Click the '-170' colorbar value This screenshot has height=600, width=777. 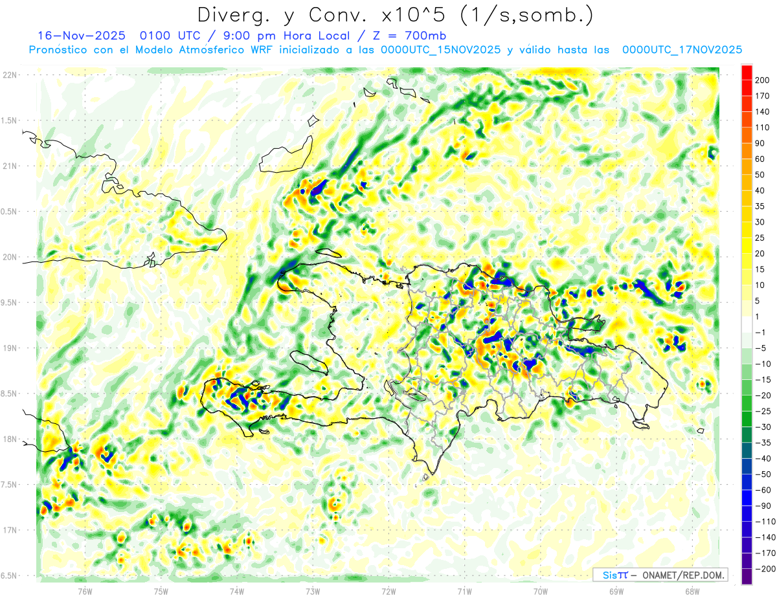[x=765, y=553]
